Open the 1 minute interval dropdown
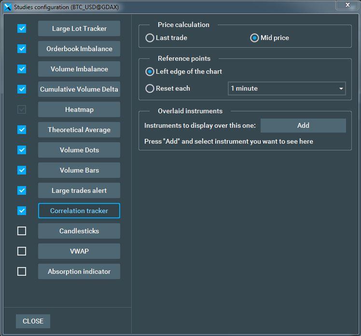361x336 pixels. pyautogui.click(x=287, y=88)
